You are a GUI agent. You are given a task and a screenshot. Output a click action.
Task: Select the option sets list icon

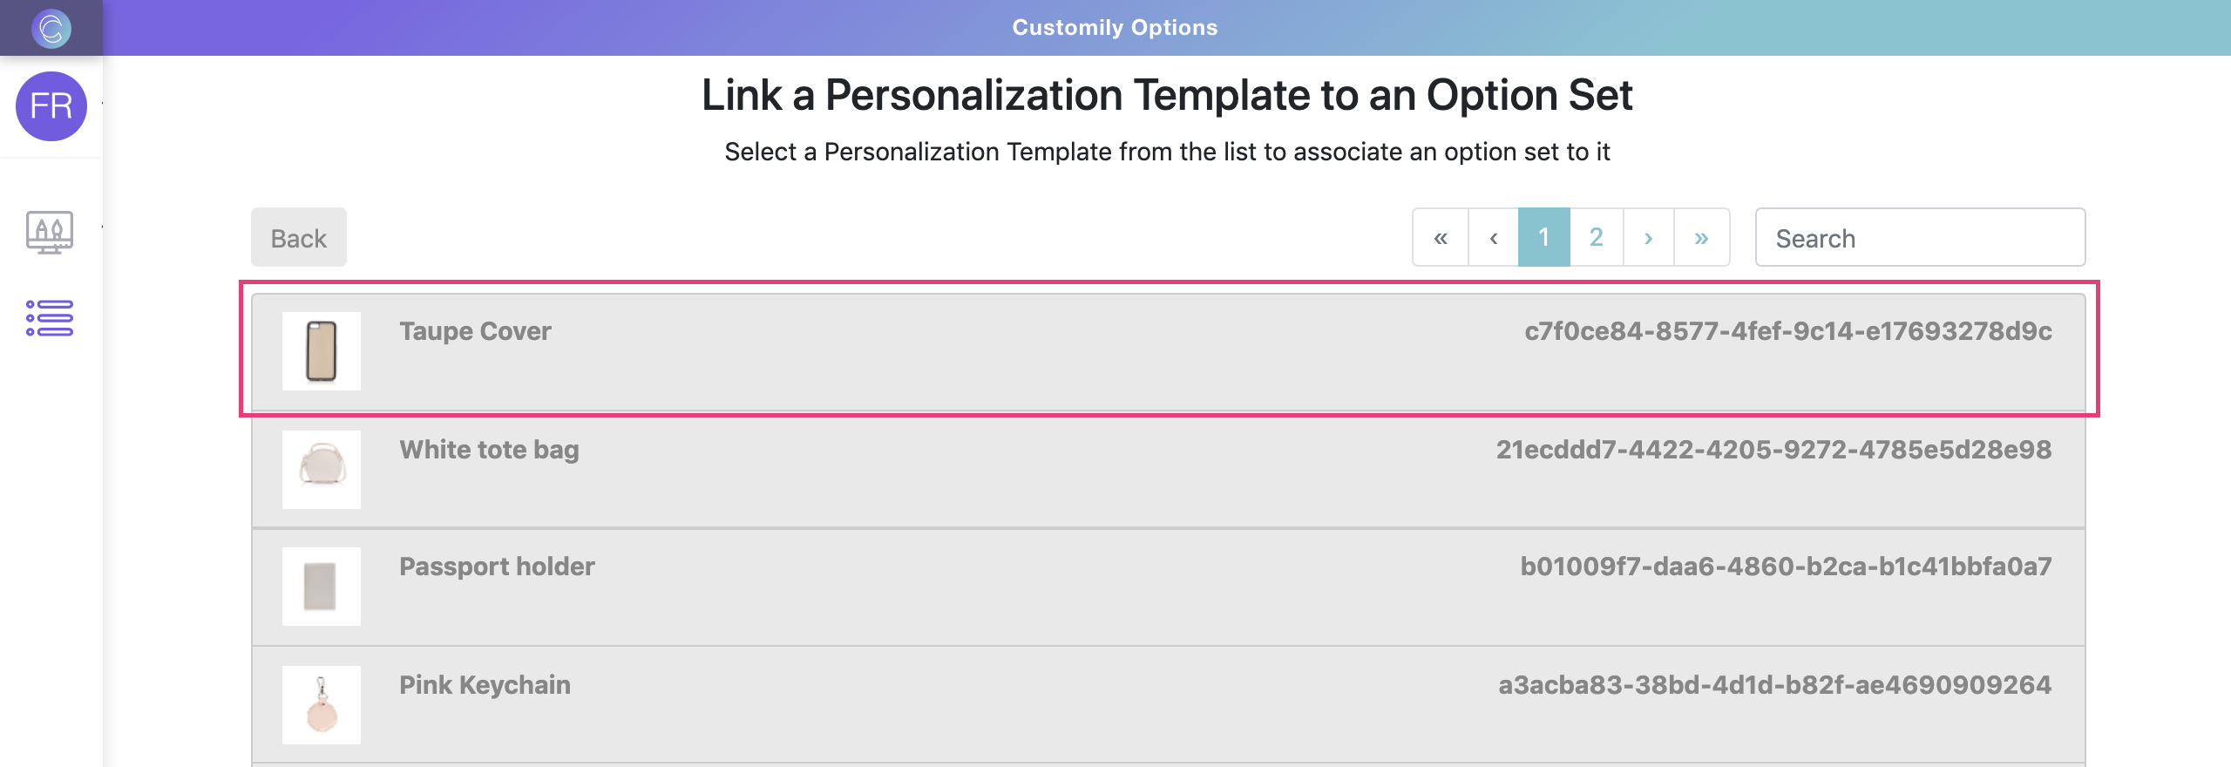point(50,318)
